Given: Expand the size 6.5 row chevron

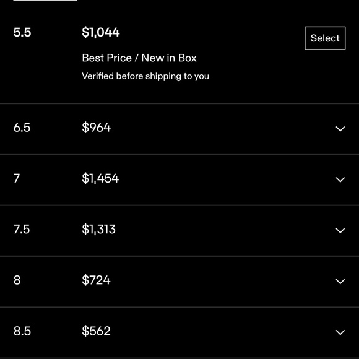Looking at the screenshot, I should click(340, 129).
